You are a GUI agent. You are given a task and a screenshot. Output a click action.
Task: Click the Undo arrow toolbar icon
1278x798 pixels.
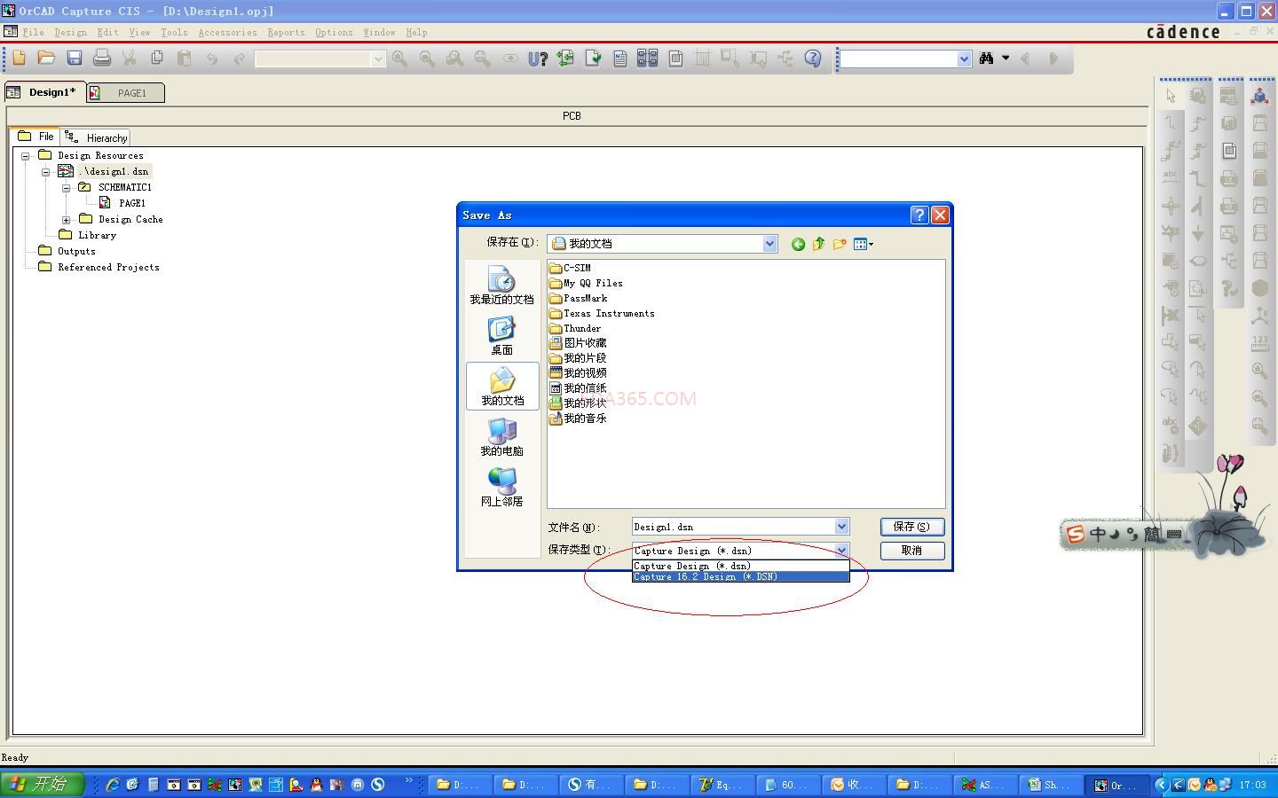[x=212, y=59]
